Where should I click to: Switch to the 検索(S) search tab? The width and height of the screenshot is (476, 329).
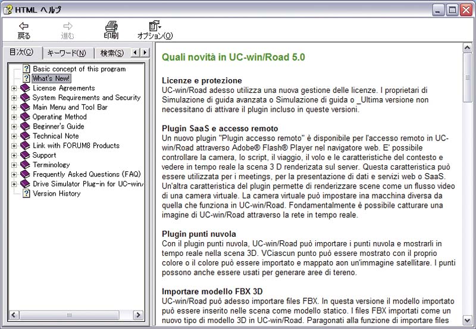coord(112,54)
